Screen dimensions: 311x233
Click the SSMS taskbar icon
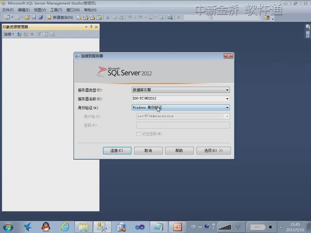102,227
